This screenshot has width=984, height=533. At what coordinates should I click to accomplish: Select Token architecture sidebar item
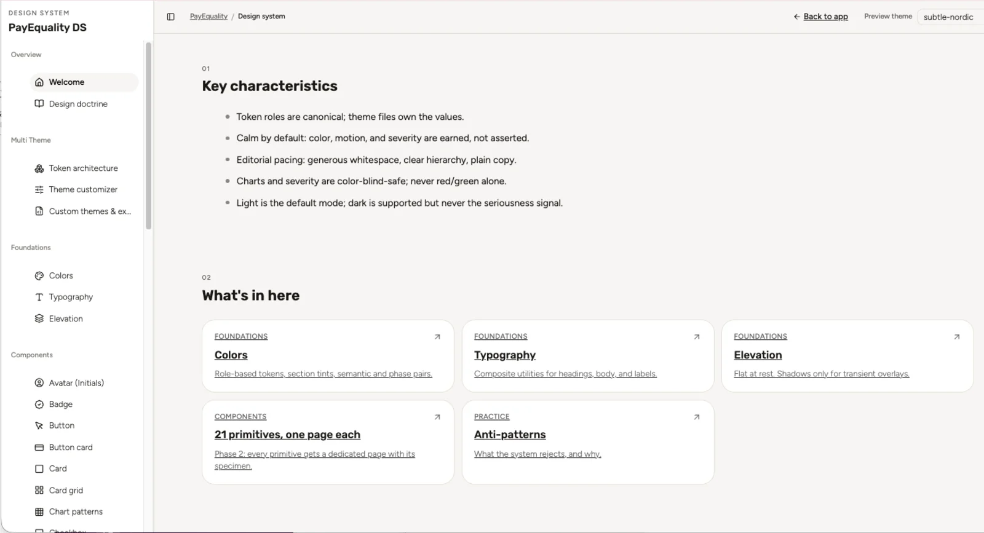click(x=84, y=168)
